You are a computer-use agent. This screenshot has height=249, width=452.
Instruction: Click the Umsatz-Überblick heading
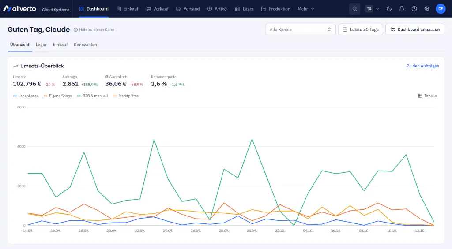coord(42,66)
